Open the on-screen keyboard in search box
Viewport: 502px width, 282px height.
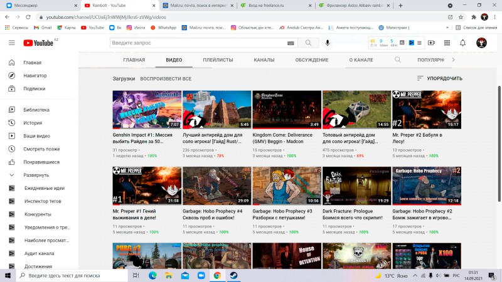[x=291, y=43]
